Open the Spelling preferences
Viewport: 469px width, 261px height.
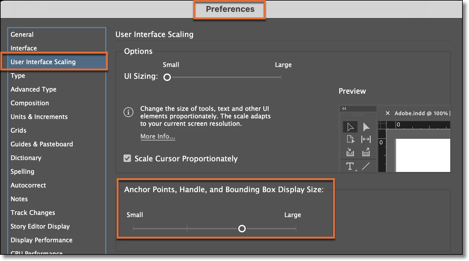(57, 172)
